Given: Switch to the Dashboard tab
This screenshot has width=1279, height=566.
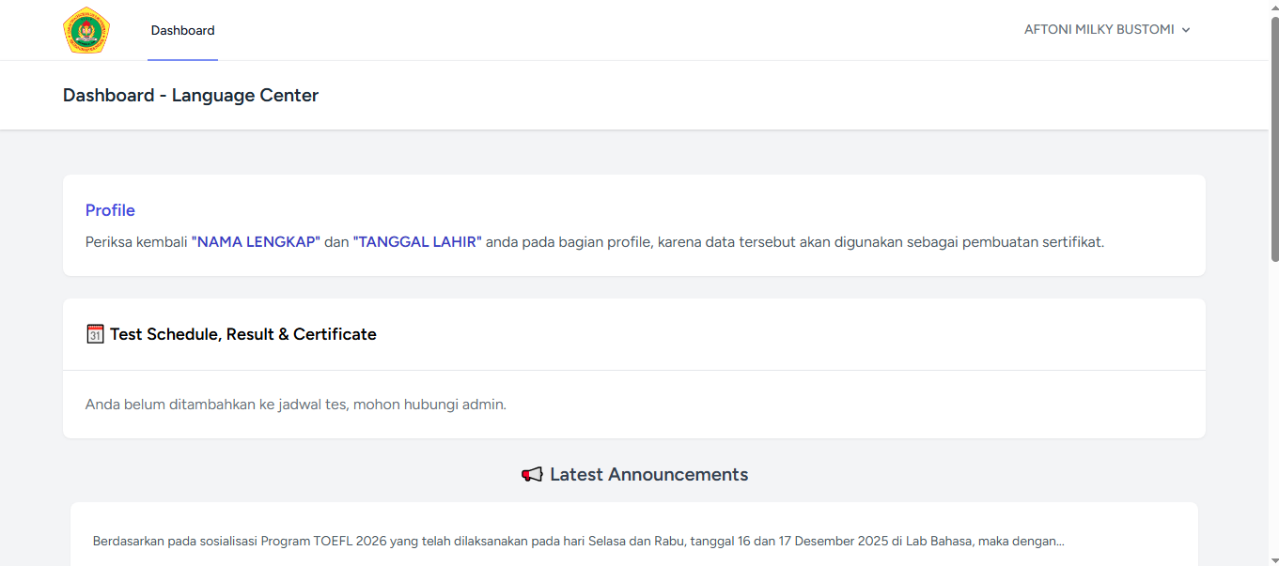Looking at the screenshot, I should coord(182,30).
